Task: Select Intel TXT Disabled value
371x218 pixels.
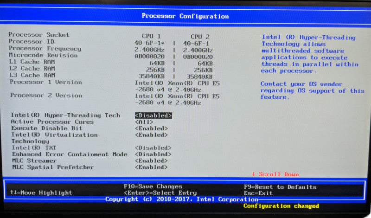Action: (x=153, y=148)
